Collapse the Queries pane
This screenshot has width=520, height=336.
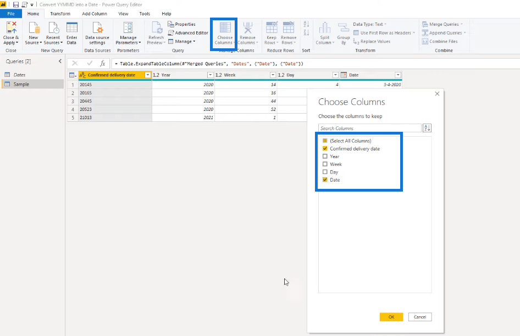point(60,61)
